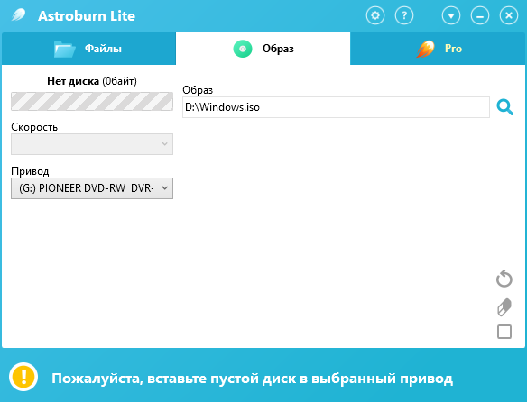The width and height of the screenshot is (527, 402).
Task: Browse for image with magnifier icon
Action: pyautogui.click(x=504, y=107)
